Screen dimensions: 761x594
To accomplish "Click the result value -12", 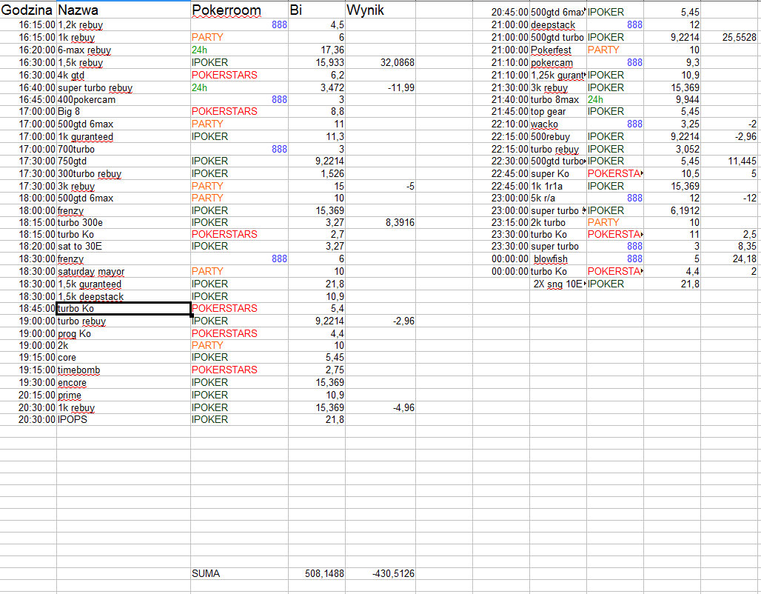I will point(729,198).
